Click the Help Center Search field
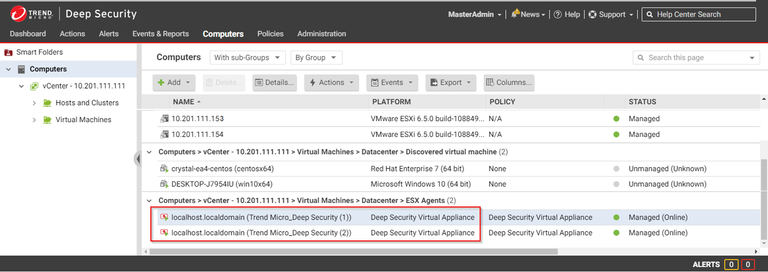This screenshot has height=272, width=768. [x=703, y=15]
